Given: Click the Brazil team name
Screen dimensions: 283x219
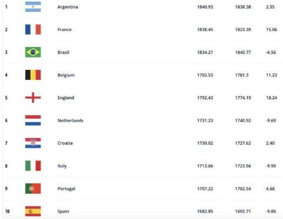Looking at the screenshot, I should [x=63, y=52].
